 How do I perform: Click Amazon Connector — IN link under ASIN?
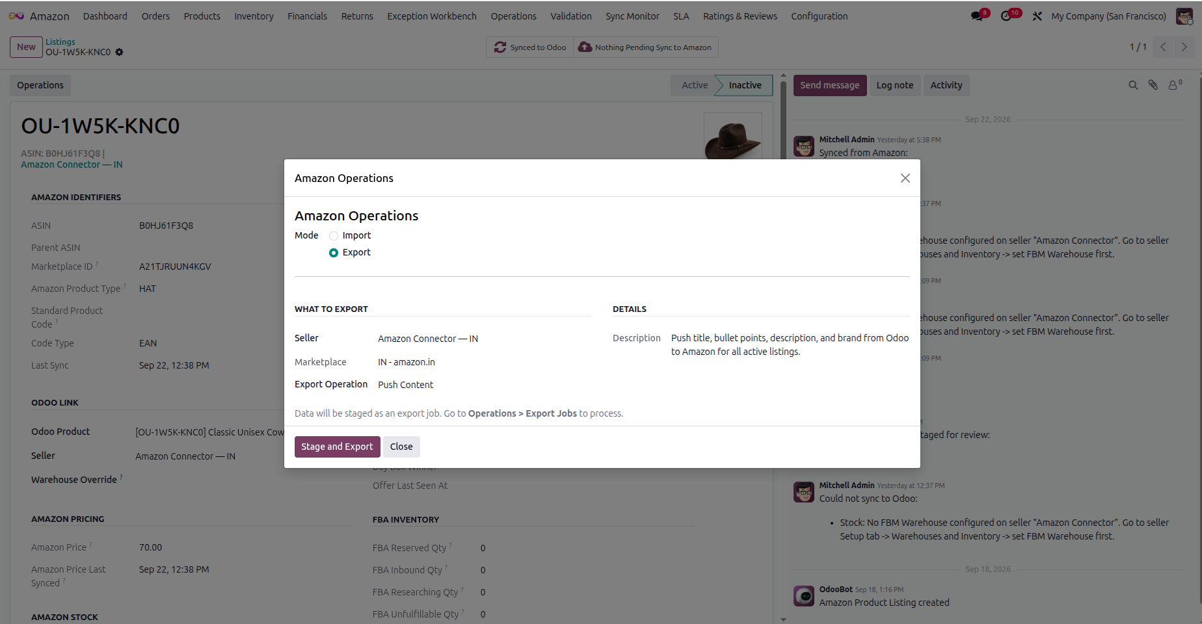pyautogui.click(x=72, y=165)
